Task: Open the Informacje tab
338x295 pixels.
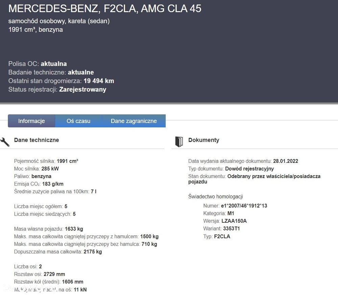Action: point(31,121)
